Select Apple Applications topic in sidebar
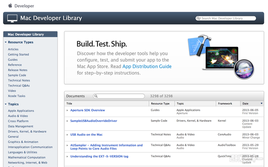The height and width of the screenshot is (167, 268). 21,111
